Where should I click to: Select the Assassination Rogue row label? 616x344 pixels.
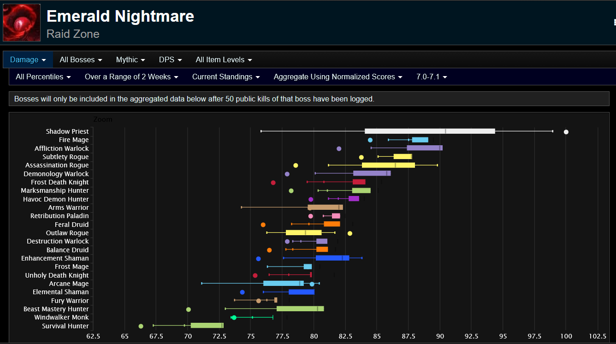click(x=57, y=165)
